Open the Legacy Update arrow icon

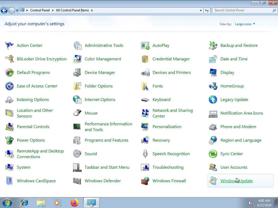(x=213, y=100)
